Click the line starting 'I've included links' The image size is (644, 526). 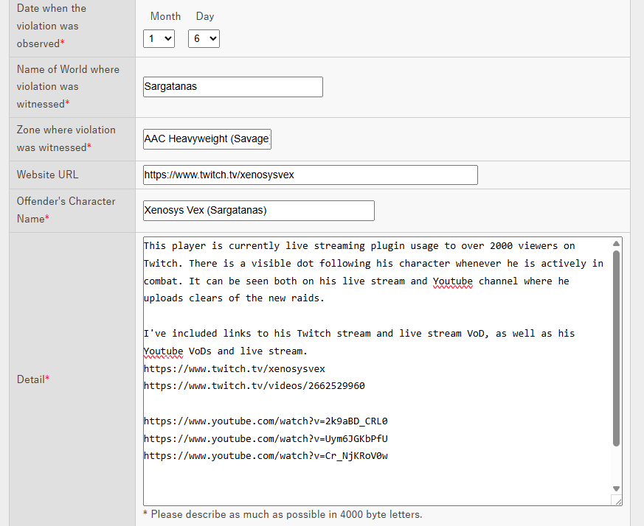click(359, 334)
